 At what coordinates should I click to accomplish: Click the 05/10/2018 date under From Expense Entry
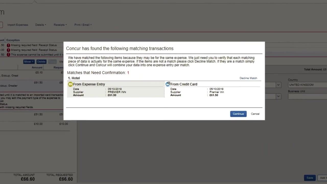(115, 89)
